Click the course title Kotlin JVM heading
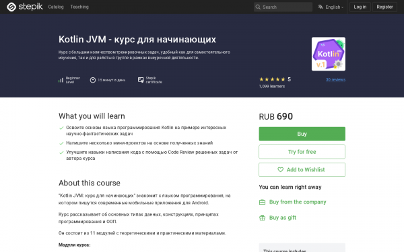 pos(137,40)
